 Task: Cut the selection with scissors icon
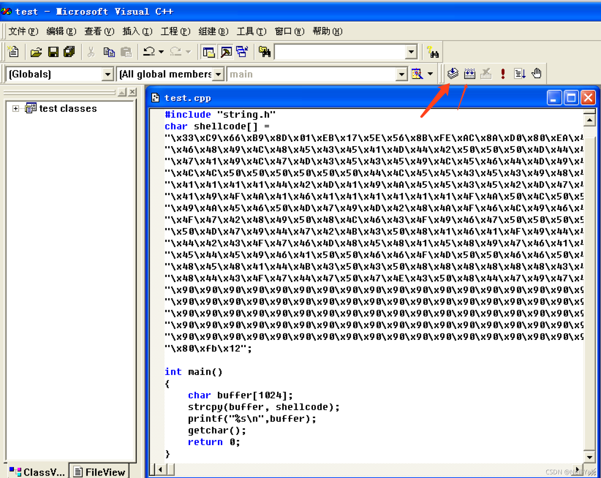[x=91, y=52]
